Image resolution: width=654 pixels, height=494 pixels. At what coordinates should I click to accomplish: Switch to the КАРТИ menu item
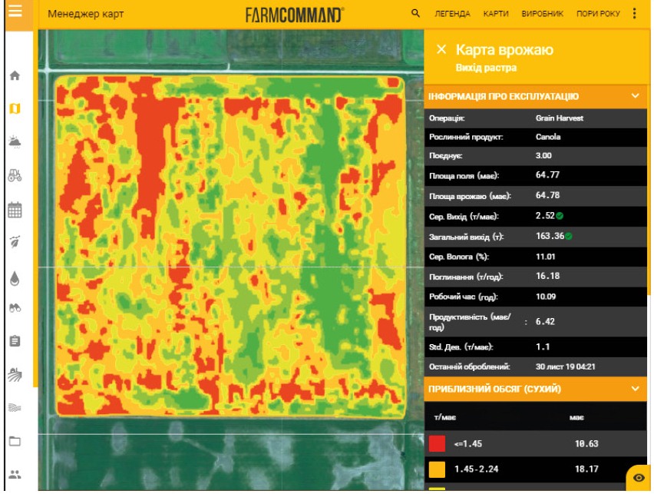[495, 14]
